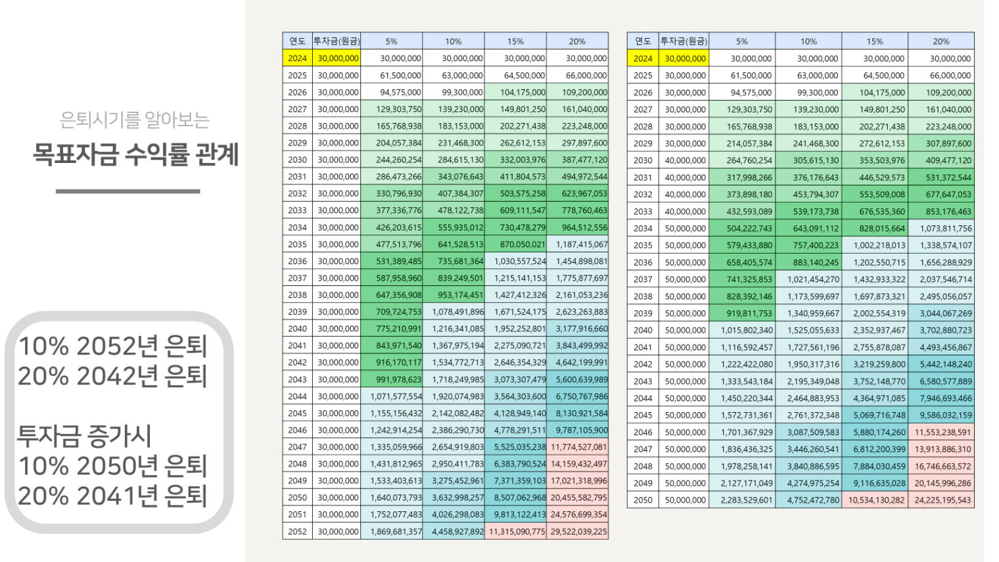Select the '투자금(원금)' header of the right table
The image size is (999, 562).
tap(684, 41)
